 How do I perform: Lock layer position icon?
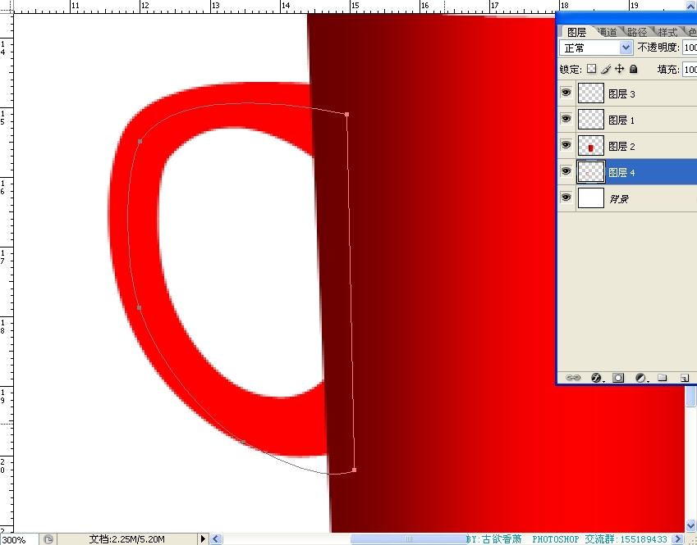[x=620, y=70]
